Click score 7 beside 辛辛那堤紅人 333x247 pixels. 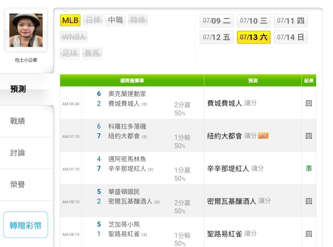99,169
